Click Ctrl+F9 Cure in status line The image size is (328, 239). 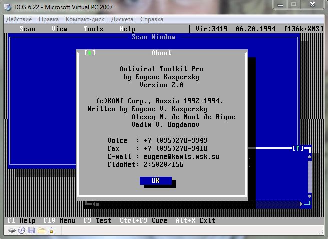(143, 220)
